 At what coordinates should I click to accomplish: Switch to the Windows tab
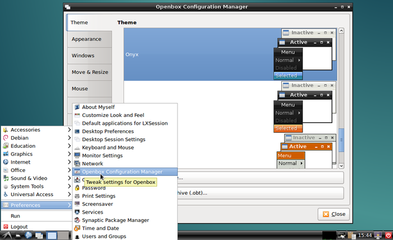tap(90, 56)
